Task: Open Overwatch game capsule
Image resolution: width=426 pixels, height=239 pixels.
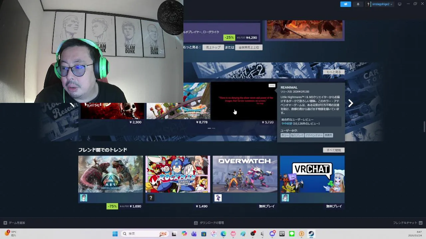Action: point(245,174)
